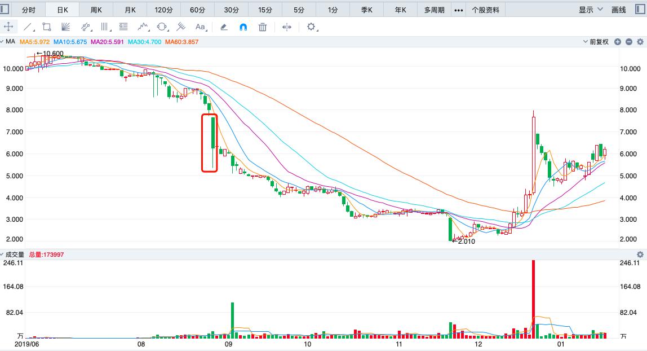
Task: Open the drawing toolbar gear settings
Action: [x=312, y=27]
